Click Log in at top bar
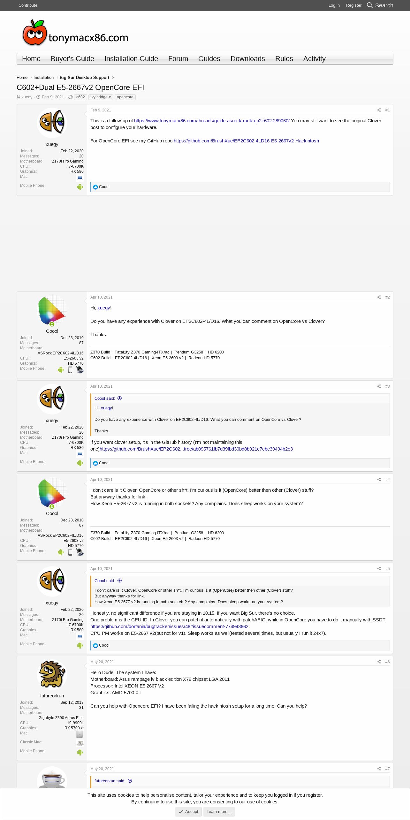 (334, 5)
